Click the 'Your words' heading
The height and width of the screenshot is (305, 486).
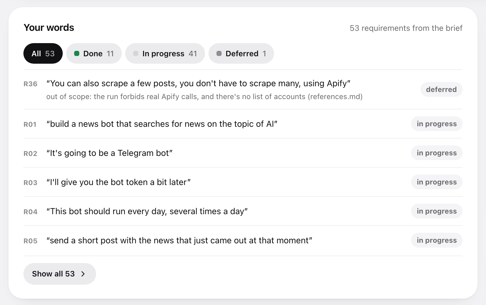49,28
